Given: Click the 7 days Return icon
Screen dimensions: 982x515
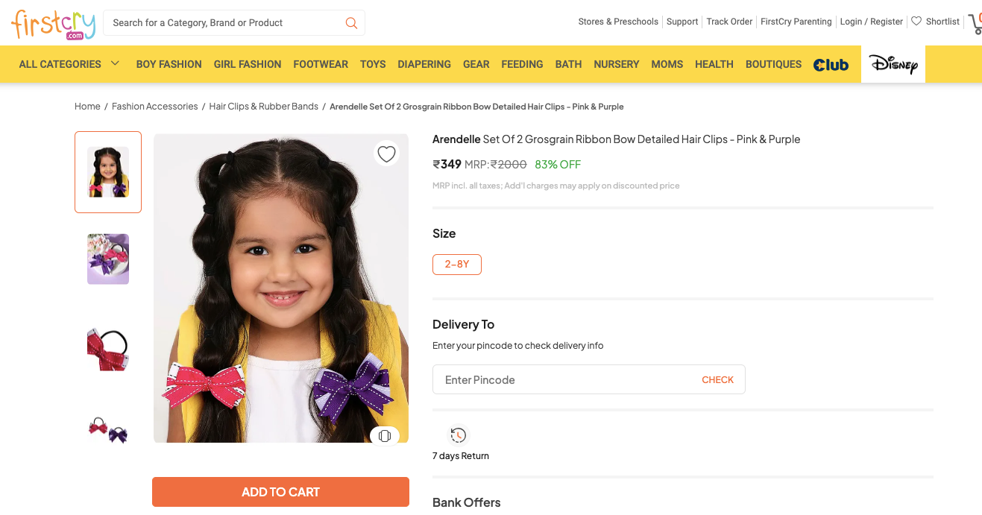Looking at the screenshot, I should coord(458,435).
